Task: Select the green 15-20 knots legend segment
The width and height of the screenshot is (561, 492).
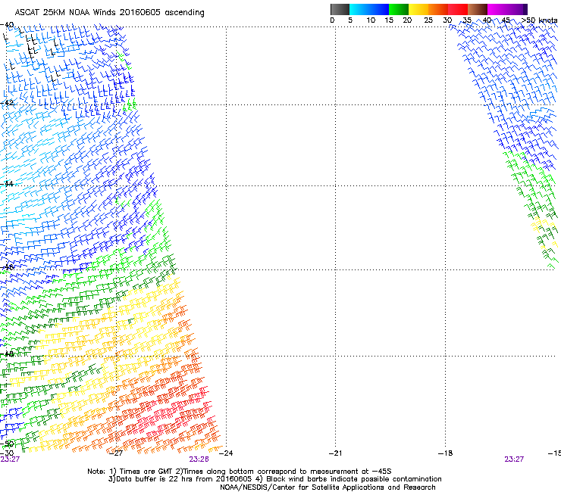Action: coord(399,9)
